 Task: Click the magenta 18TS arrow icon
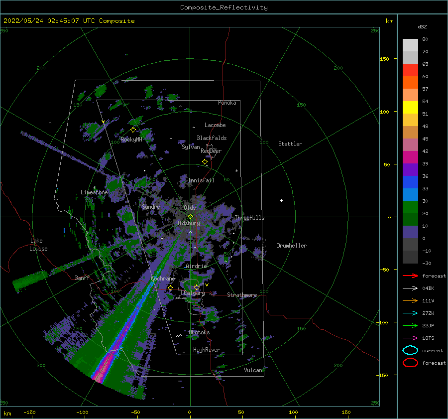pos(410,338)
